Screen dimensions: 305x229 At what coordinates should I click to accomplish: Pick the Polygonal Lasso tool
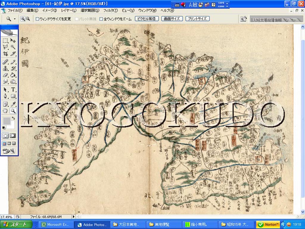(5, 47)
